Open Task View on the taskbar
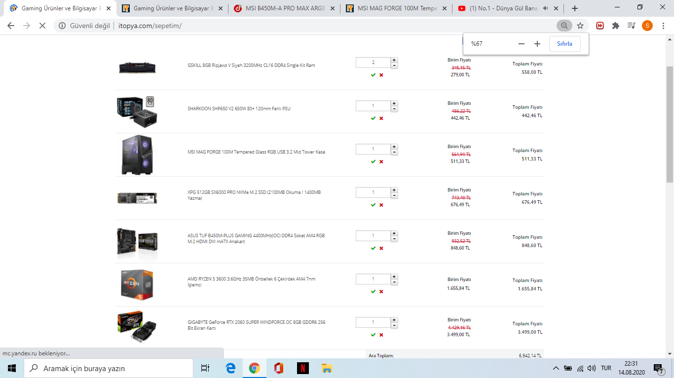The width and height of the screenshot is (674, 378). click(205, 368)
